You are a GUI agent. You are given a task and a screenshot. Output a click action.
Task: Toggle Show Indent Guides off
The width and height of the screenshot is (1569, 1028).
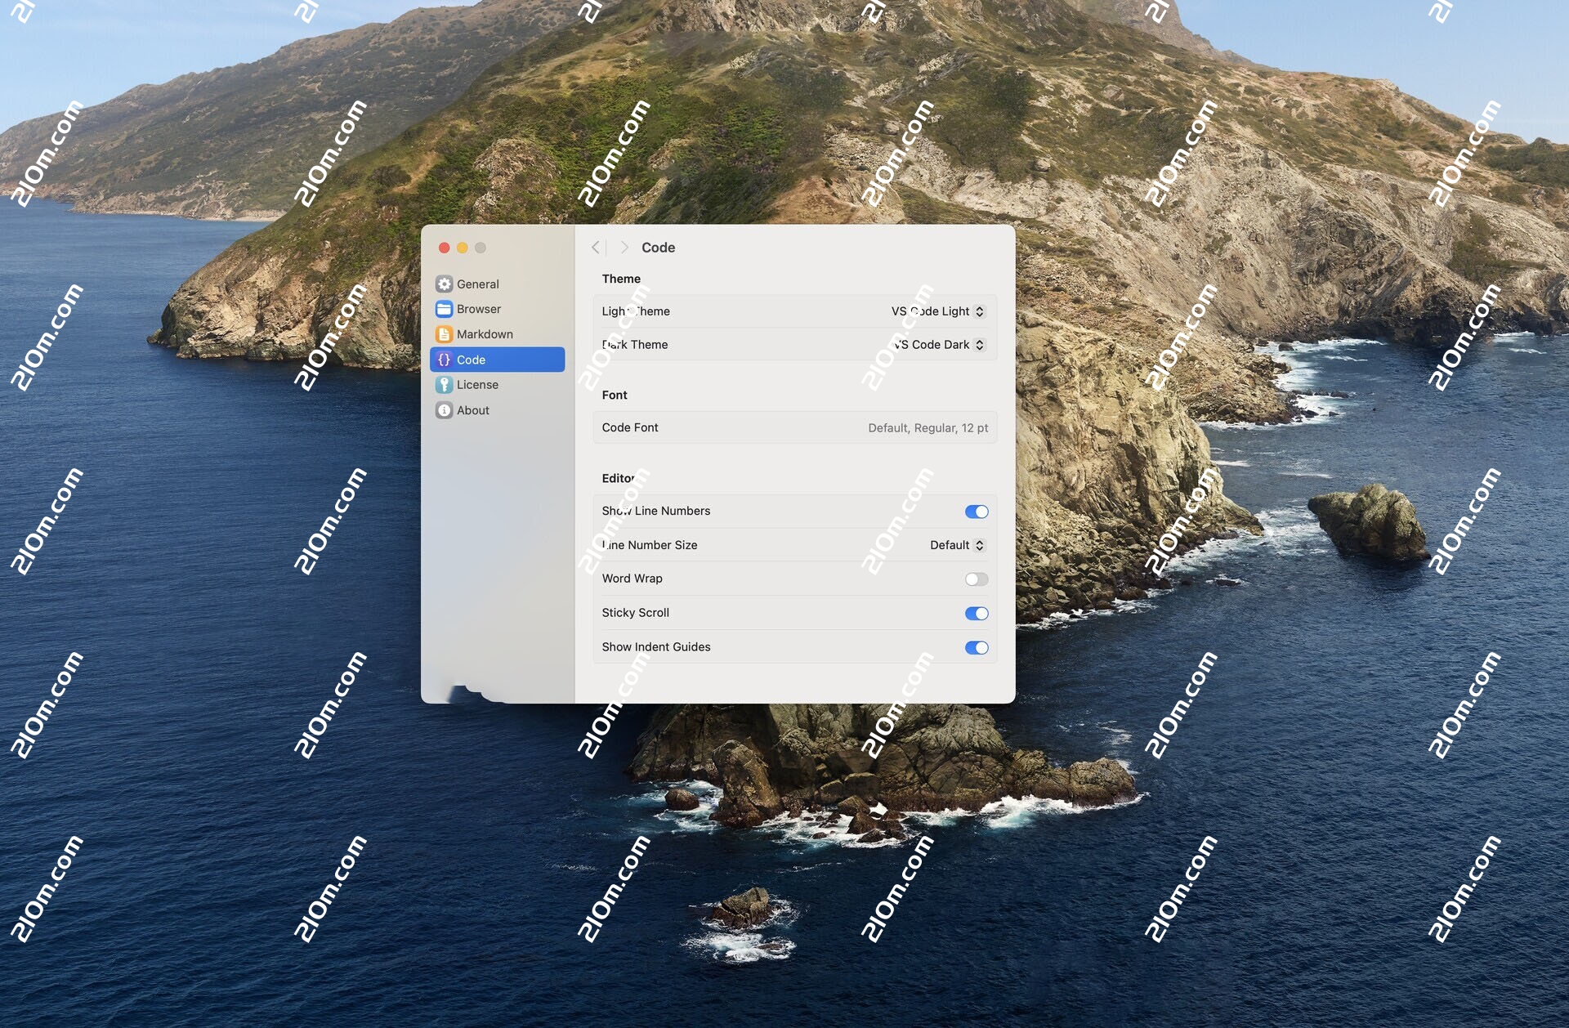pos(977,648)
